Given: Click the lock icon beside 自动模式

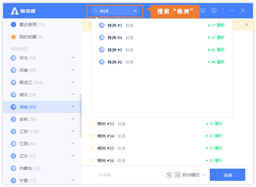Looking at the screenshot, I should pos(169,175).
